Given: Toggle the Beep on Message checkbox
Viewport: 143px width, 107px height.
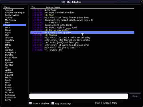Looking at the screenshot, I should (53, 103).
